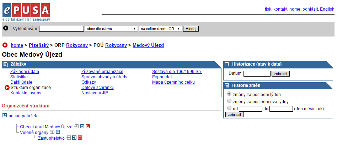Click blue plus icon next to Zastupitelstvo
The image size is (337, 145).
[x=74, y=138]
